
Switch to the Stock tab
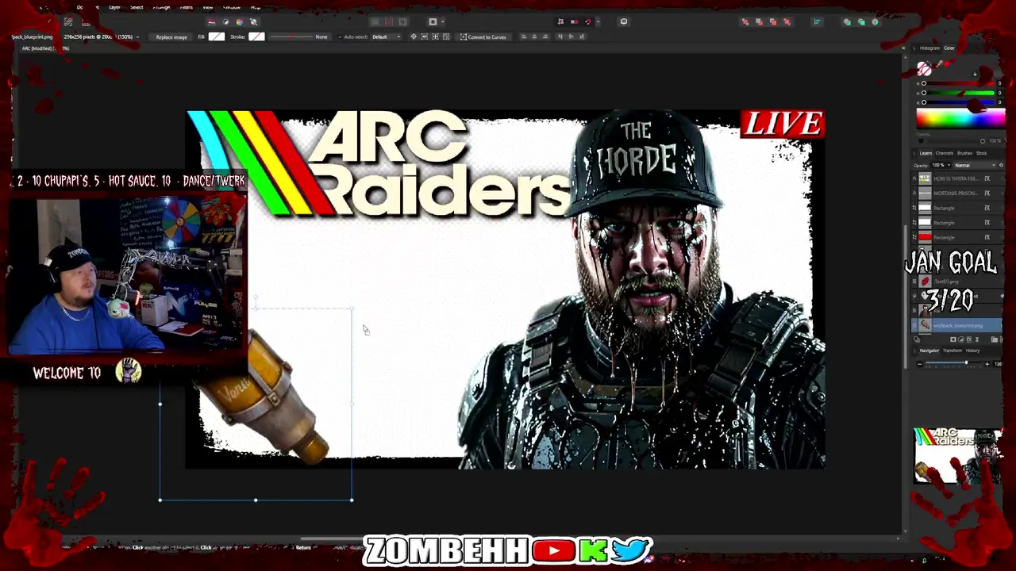click(982, 153)
